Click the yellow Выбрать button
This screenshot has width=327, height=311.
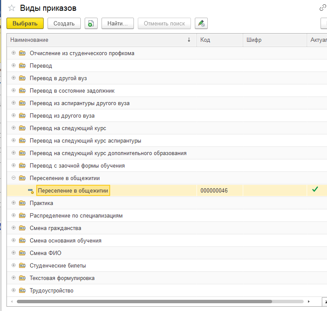25,23
